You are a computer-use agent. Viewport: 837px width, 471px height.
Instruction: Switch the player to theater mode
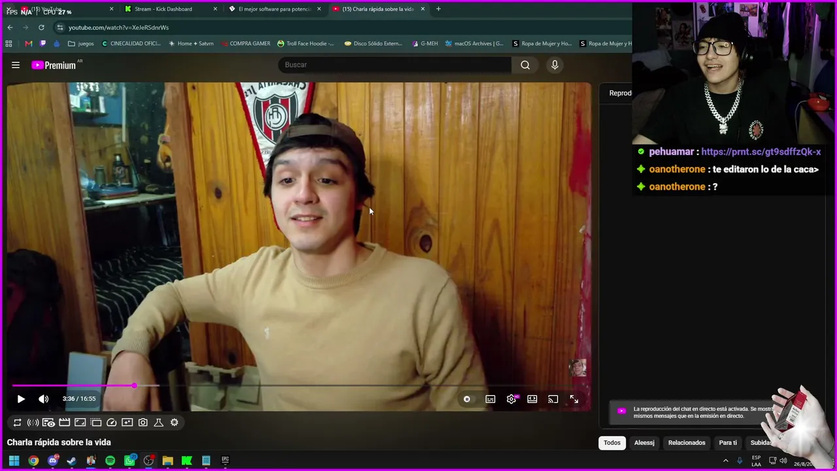pos(532,399)
